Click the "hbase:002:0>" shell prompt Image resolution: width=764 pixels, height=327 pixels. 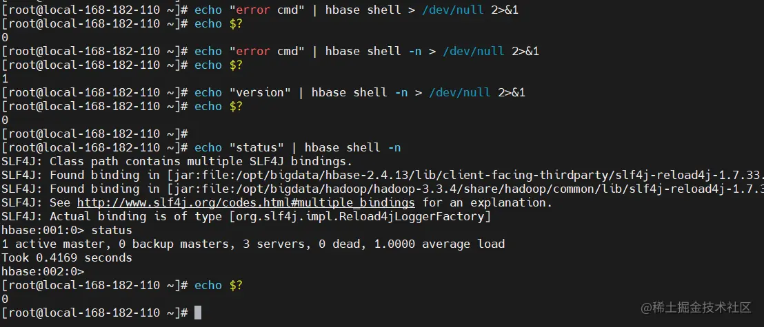point(43,271)
